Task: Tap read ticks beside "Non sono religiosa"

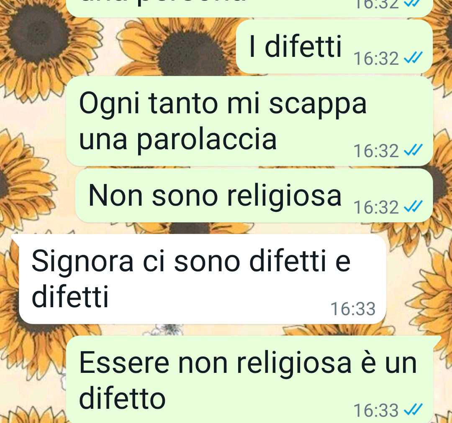Action: [x=413, y=206]
